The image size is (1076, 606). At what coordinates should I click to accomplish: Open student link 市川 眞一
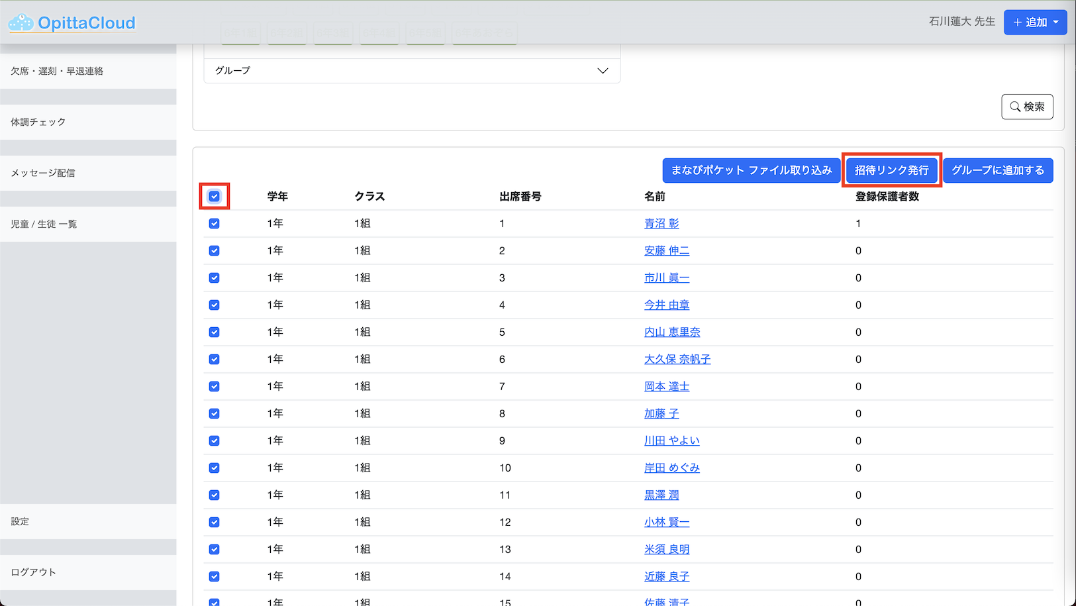[667, 278]
